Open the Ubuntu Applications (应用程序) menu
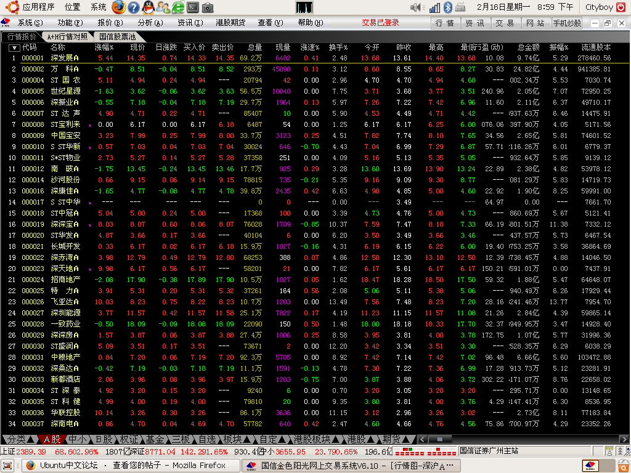The width and height of the screenshot is (631, 473). pyautogui.click(x=30, y=7)
